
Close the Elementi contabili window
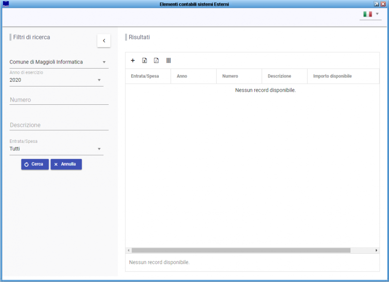tap(383, 4)
